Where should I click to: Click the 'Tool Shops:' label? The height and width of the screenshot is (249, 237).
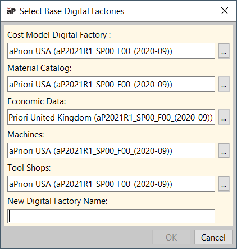(x=29, y=168)
